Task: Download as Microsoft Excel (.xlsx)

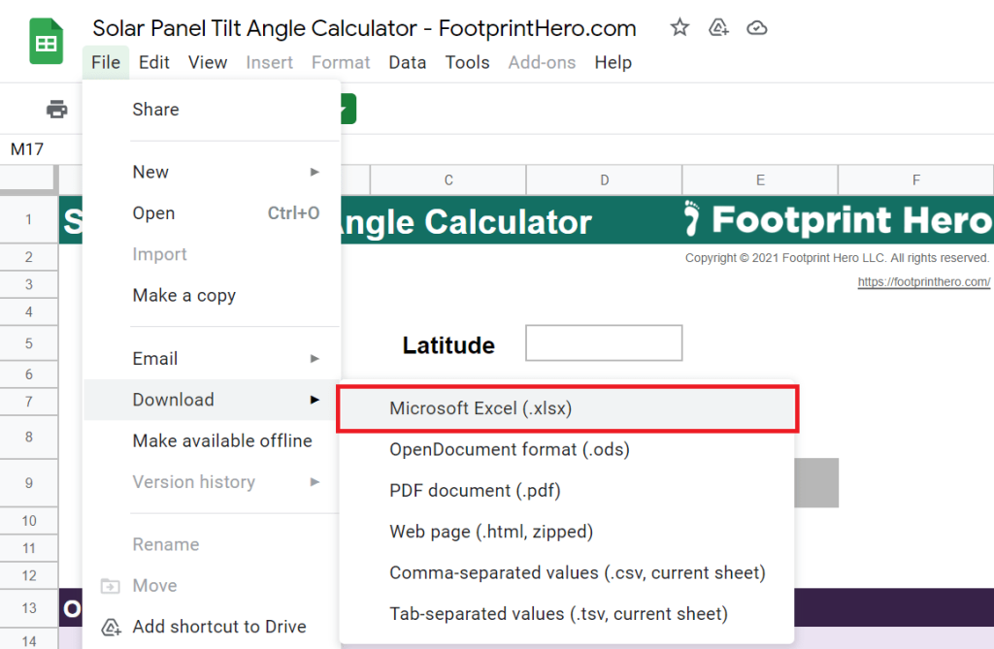Action: (x=567, y=408)
